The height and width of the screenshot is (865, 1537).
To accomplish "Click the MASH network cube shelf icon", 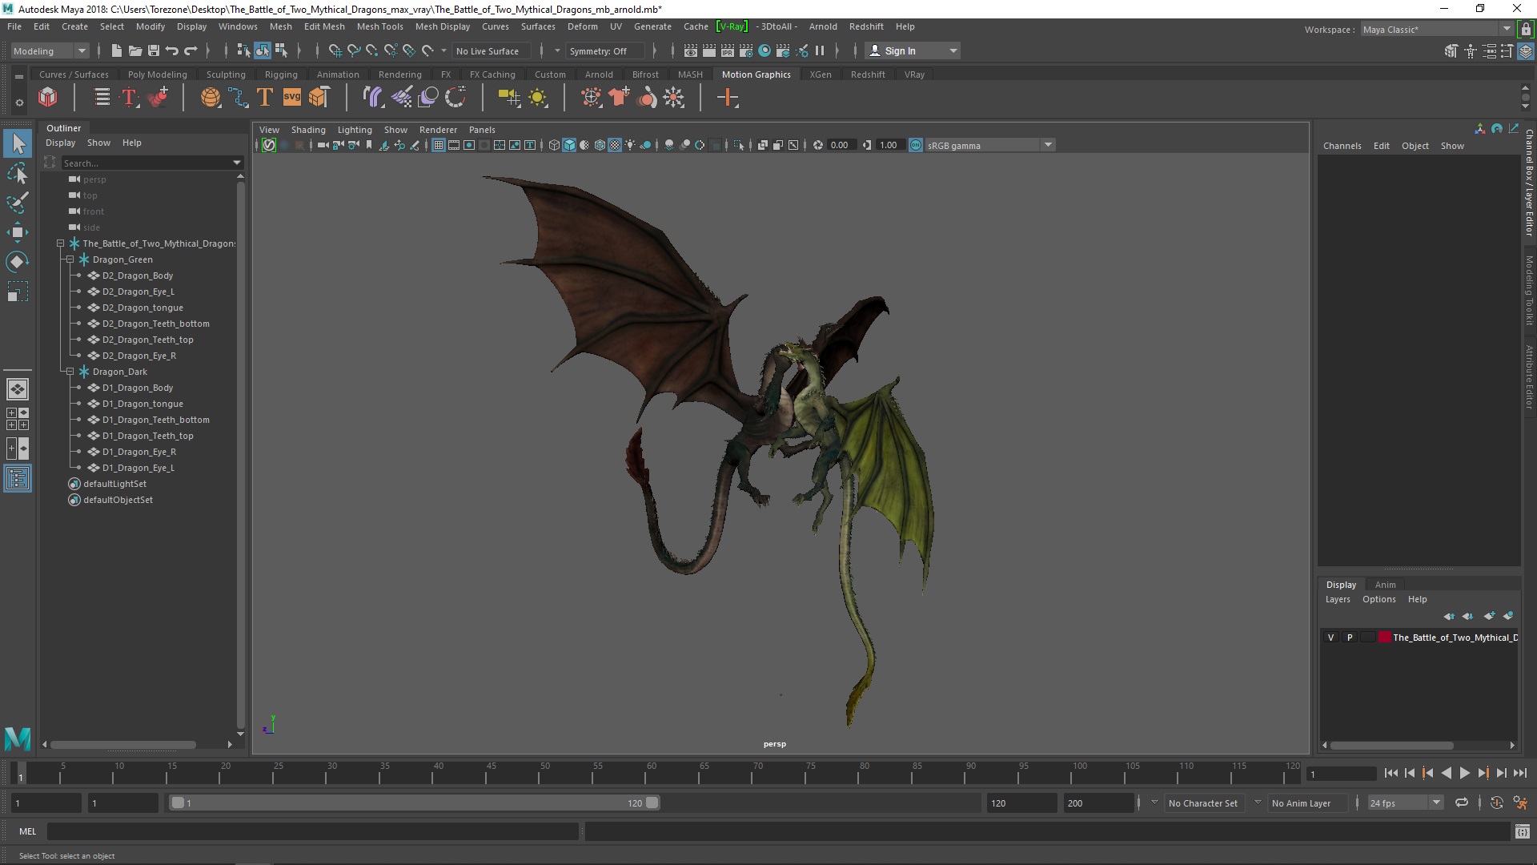I will pos(48,98).
